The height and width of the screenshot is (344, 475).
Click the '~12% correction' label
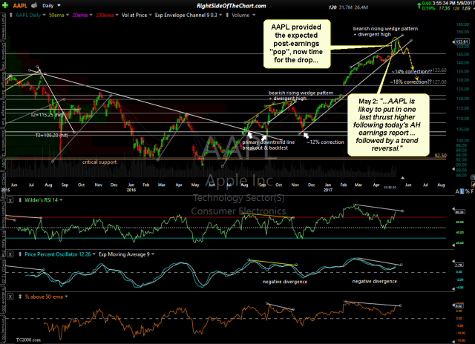[x=325, y=142]
